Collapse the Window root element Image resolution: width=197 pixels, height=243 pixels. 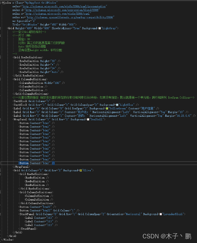0,2
